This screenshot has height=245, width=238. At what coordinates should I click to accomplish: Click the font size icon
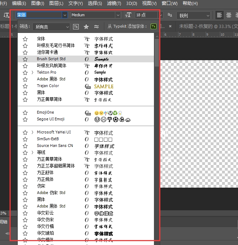tap(128, 15)
